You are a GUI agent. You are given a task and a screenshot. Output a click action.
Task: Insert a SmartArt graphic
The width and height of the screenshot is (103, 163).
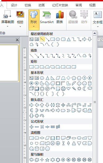pos(47,18)
